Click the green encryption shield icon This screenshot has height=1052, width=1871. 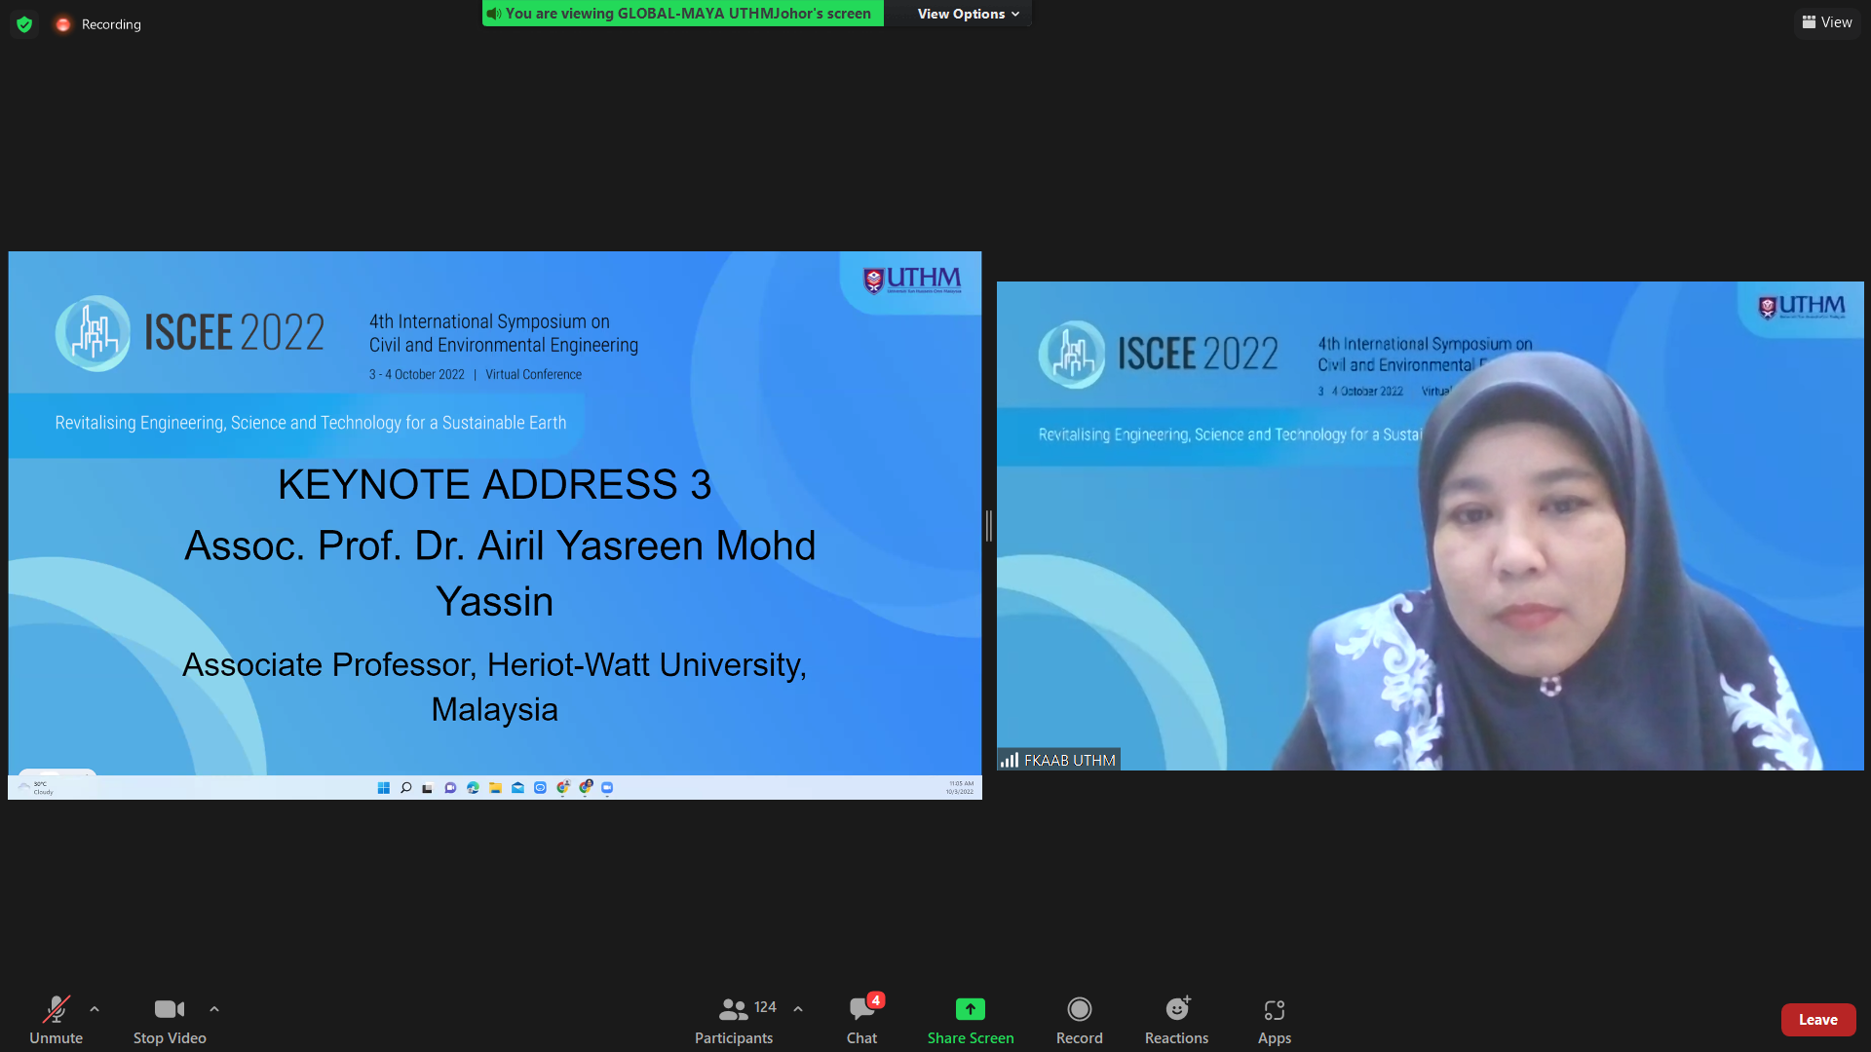tap(24, 24)
